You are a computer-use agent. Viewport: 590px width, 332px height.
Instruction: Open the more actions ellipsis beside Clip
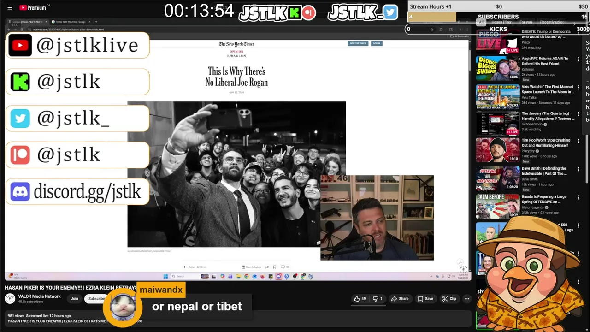click(x=467, y=299)
